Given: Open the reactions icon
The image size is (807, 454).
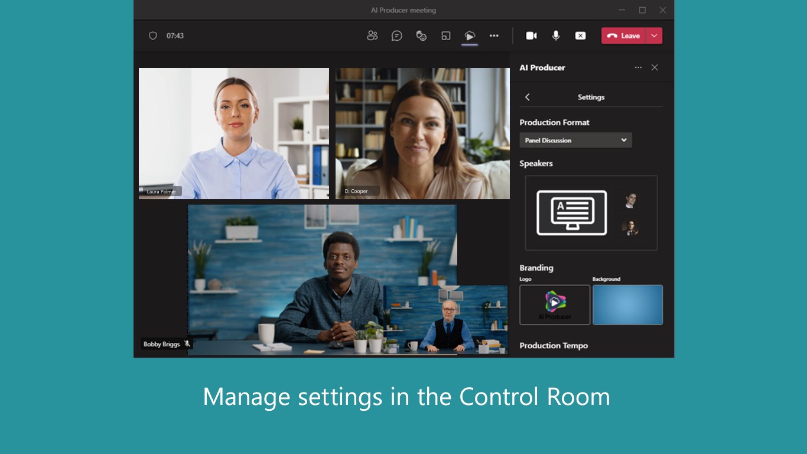Looking at the screenshot, I should [421, 35].
